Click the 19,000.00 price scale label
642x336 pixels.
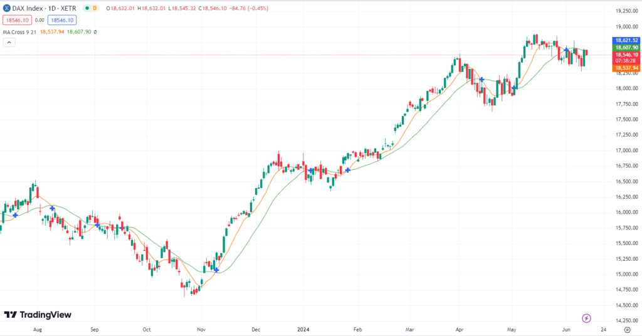[x=627, y=26]
